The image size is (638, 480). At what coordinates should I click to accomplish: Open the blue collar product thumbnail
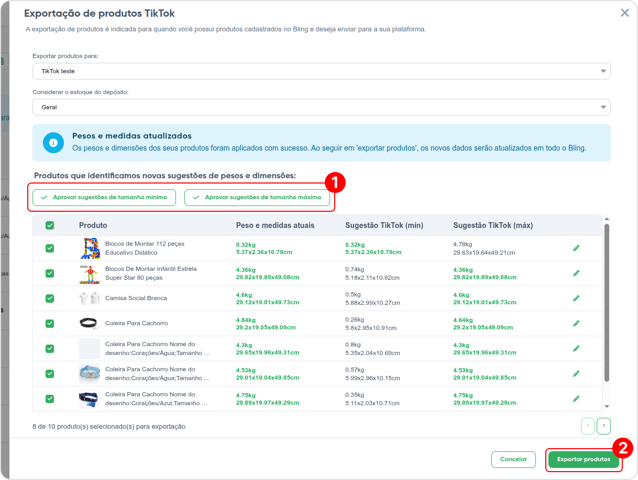pos(89,373)
